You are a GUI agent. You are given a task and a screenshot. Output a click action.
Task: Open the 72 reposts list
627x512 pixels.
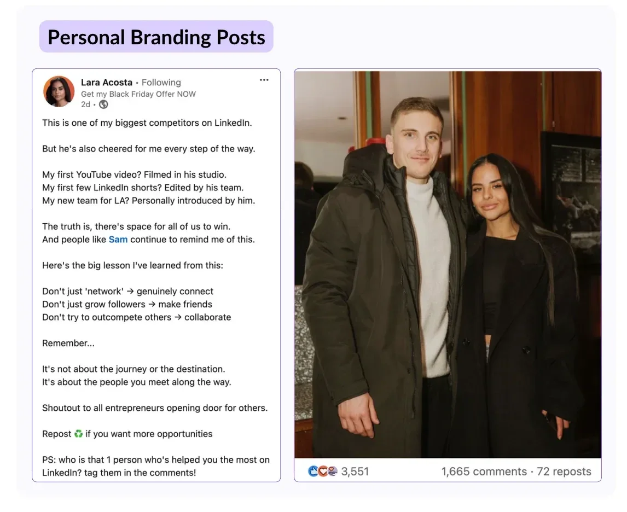click(x=564, y=471)
